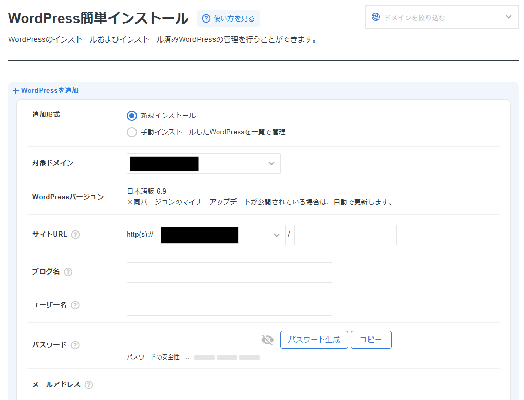Click the question icon inside 使い方を見る
Image resolution: width=524 pixels, height=400 pixels.
click(x=207, y=18)
